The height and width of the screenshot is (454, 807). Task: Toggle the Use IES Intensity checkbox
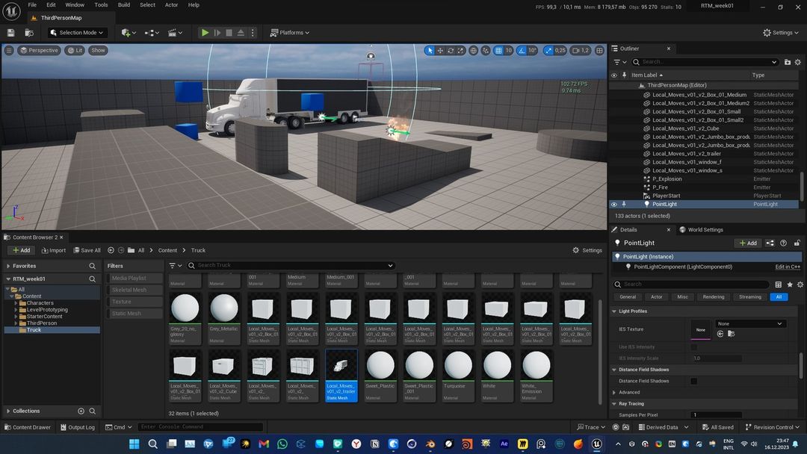click(693, 347)
